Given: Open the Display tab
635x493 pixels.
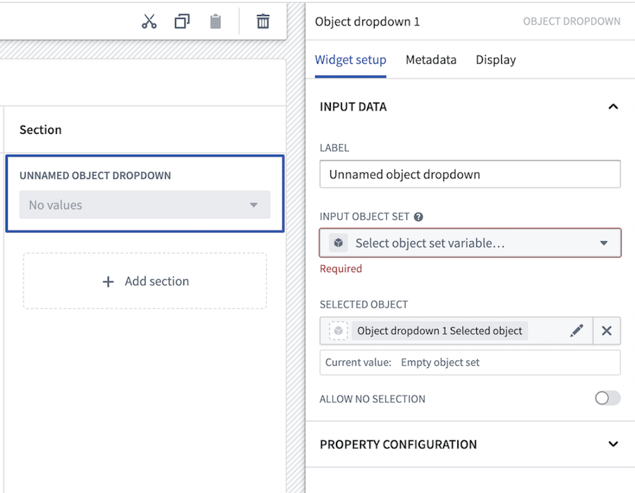Looking at the screenshot, I should tap(496, 60).
